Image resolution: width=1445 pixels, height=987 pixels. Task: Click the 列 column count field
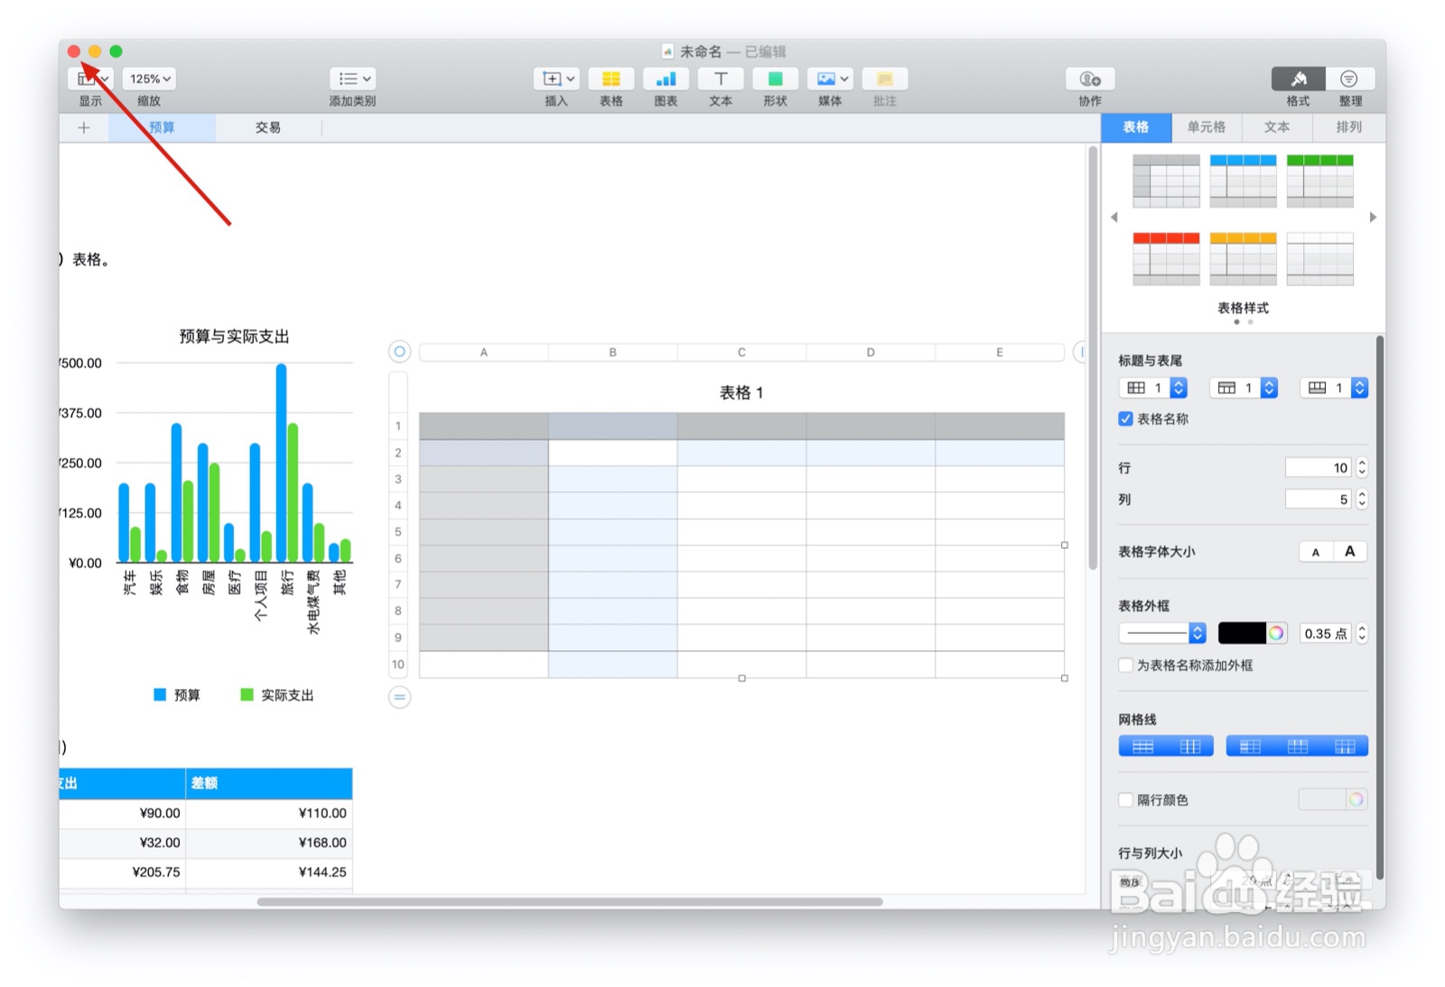pos(1319,499)
